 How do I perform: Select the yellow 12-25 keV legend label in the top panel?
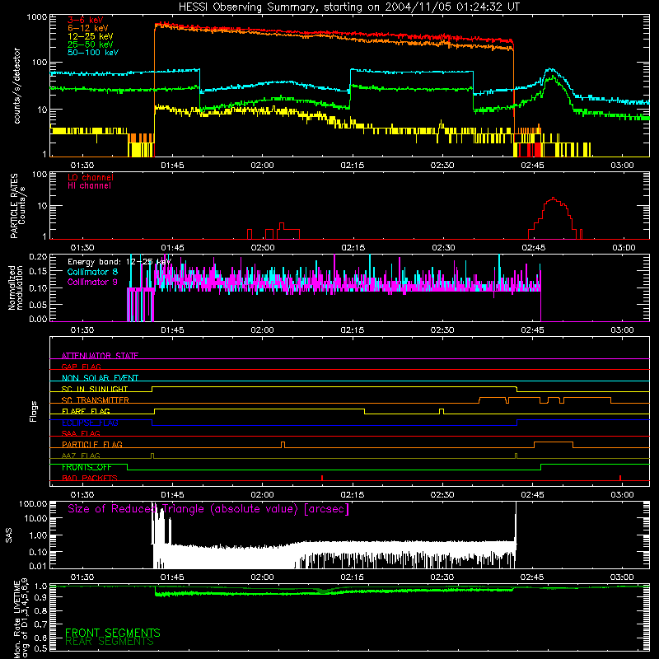91,36
